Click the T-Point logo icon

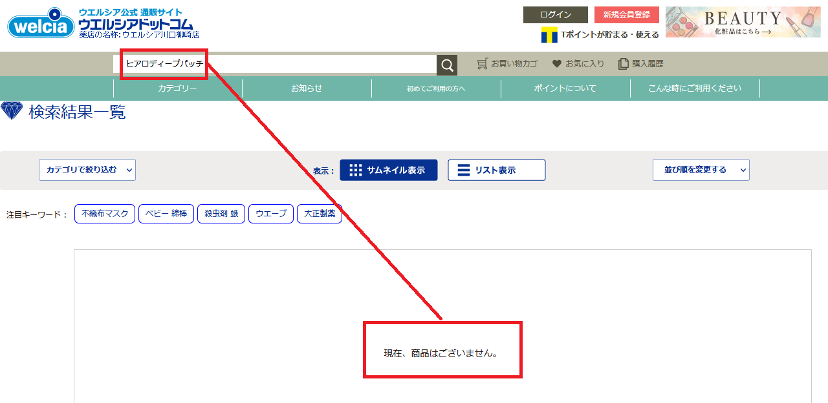pos(549,35)
